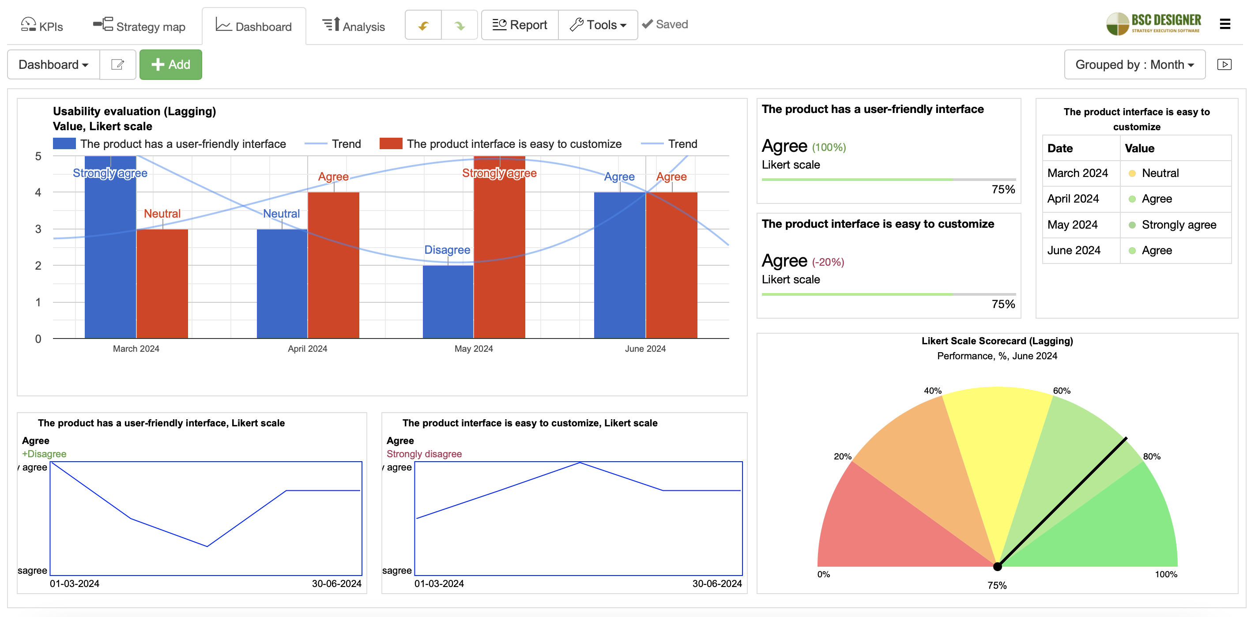
Task: Expand the Dashboard dropdown
Action: coord(53,64)
